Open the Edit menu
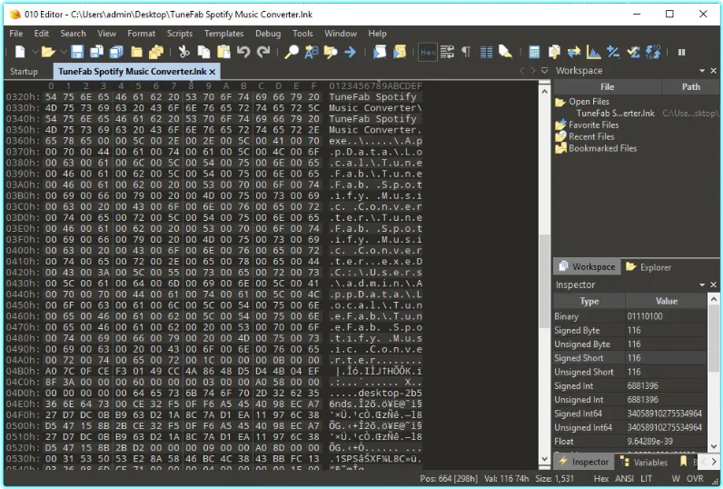 [41, 34]
